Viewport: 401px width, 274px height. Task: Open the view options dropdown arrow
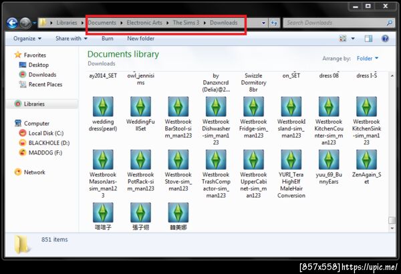coord(353,39)
